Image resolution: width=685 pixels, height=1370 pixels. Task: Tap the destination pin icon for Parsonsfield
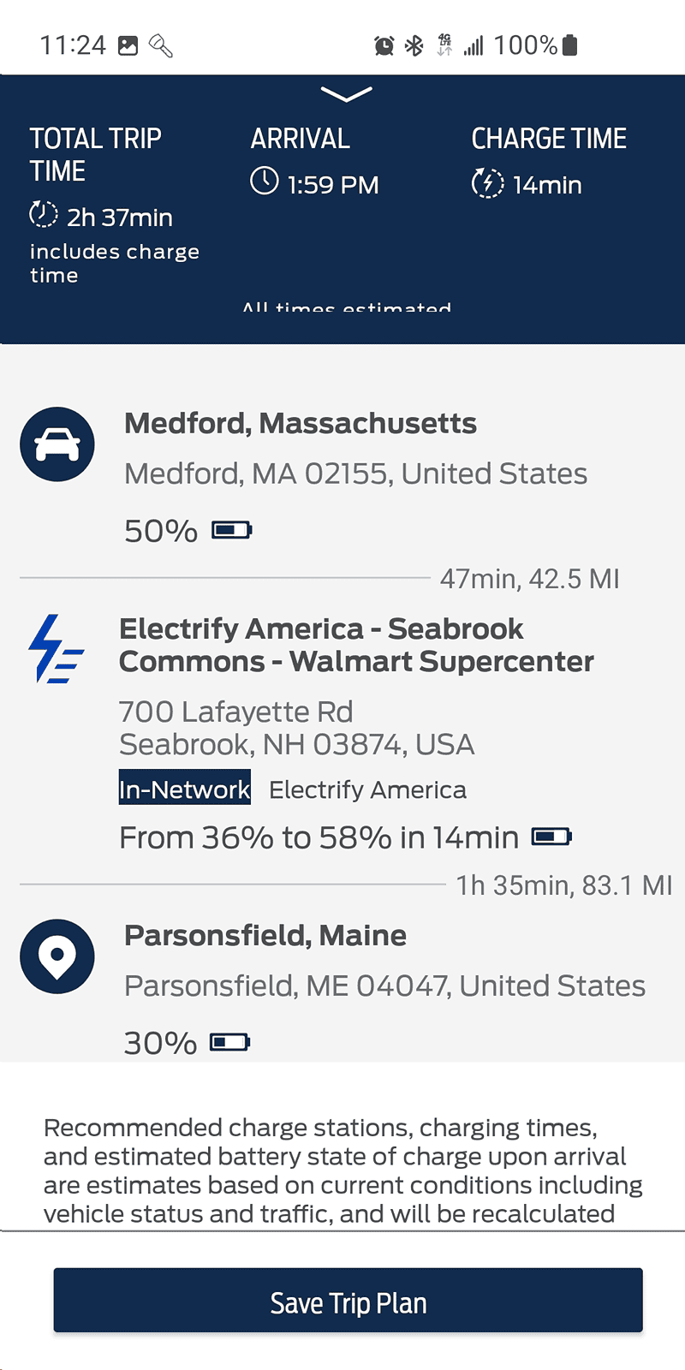coord(57,956)
